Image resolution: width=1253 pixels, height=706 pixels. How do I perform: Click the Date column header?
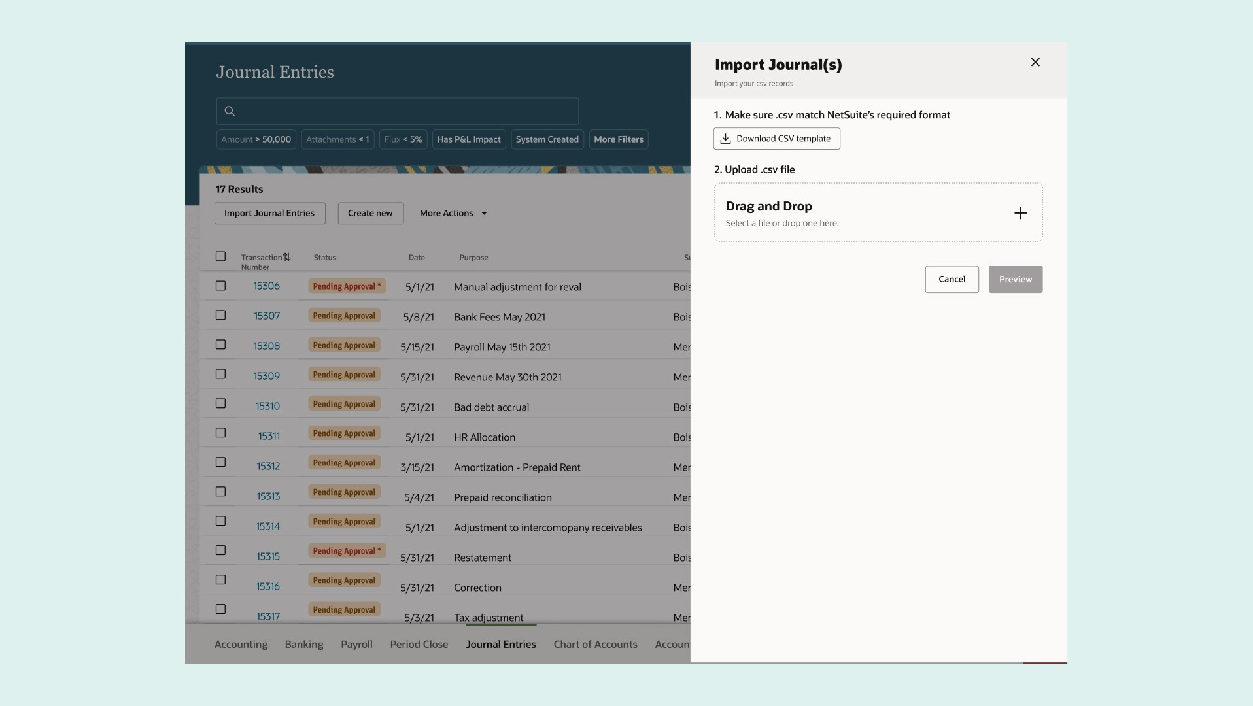pos(417,258)
